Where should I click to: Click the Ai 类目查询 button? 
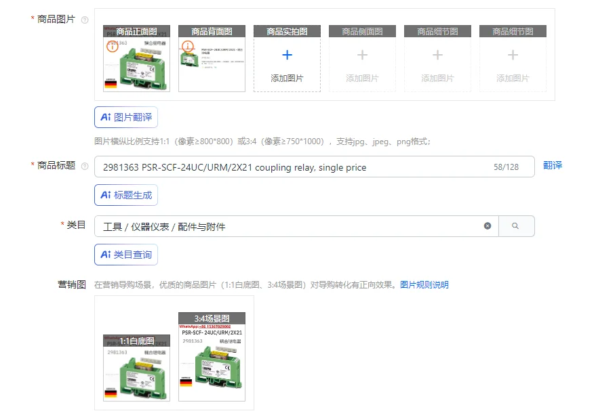(126, 255)
